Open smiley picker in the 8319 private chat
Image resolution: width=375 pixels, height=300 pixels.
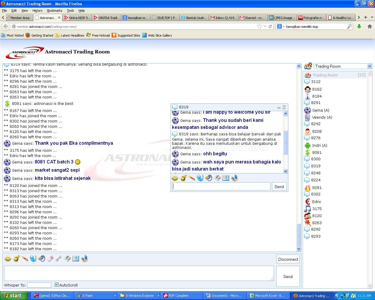[175, 178]
